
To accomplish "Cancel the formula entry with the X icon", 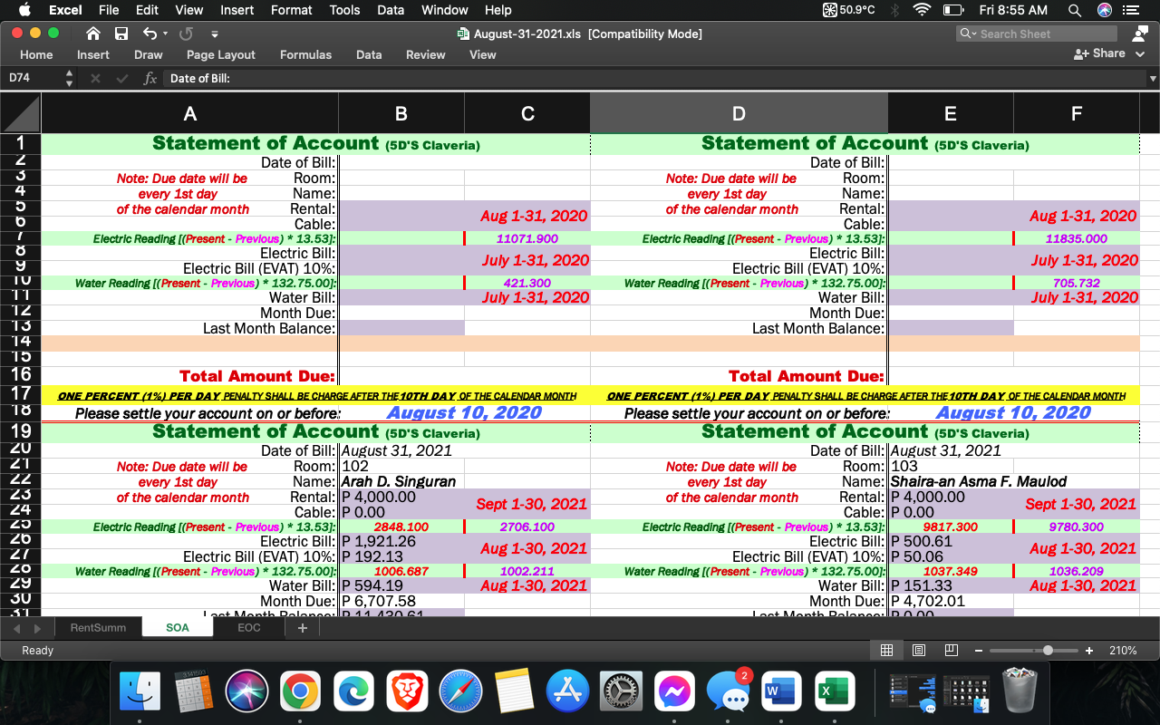I will [95, 79].
